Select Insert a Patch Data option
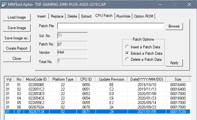This screenshot has height=120, width=197. pyautogui.click(x=143, y=47)
